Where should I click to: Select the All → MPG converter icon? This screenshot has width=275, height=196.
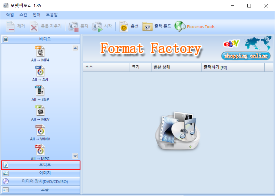pyautogui.click(x=40, y=150)
